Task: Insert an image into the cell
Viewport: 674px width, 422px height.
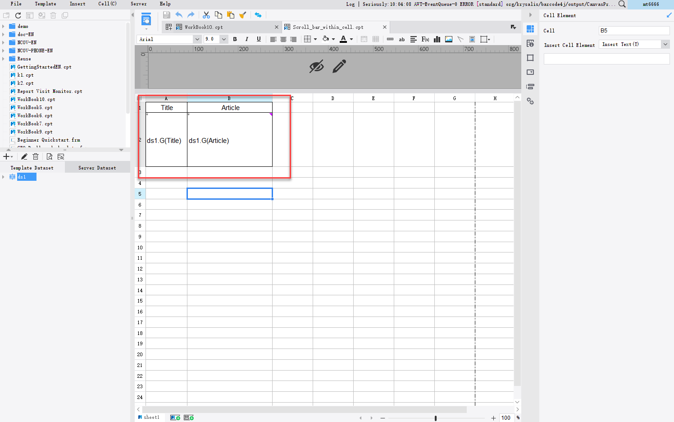Action: [449, 39]
